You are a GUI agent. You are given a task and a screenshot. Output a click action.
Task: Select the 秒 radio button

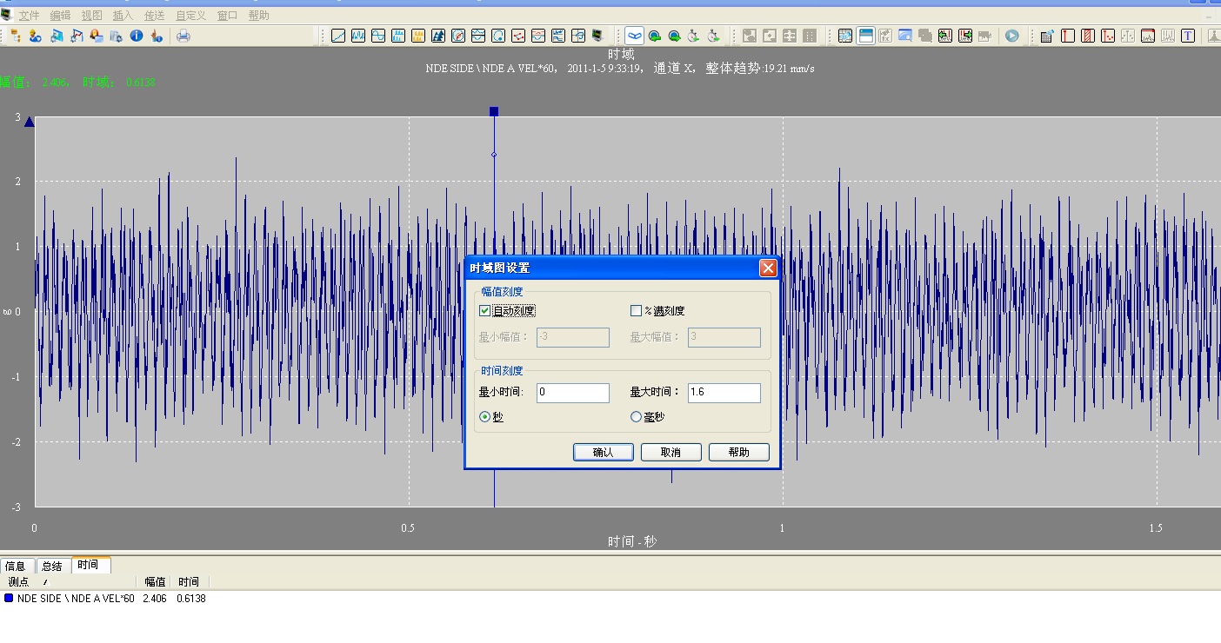tap(485, 417)
